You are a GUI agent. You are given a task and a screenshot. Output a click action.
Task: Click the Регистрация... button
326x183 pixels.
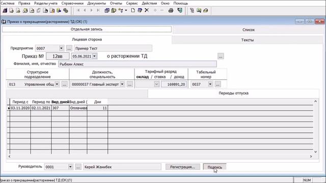pyautogui.click(x=182, y=167)
